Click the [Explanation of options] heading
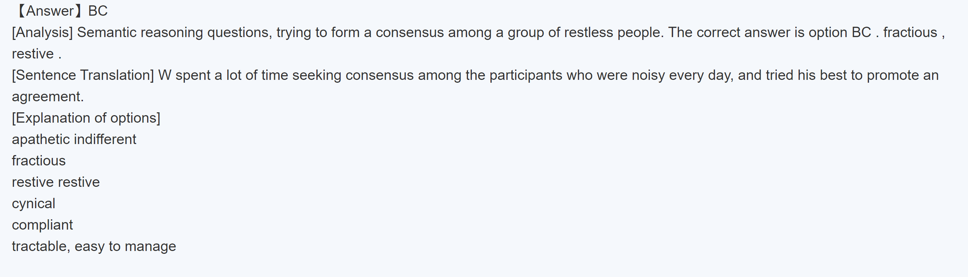This screenshot has height=277, width=968. (x=86, y=118)
